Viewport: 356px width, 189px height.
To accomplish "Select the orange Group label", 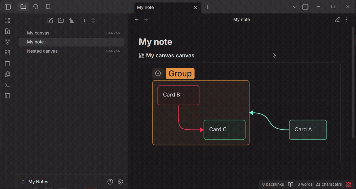I will [180, 74].
